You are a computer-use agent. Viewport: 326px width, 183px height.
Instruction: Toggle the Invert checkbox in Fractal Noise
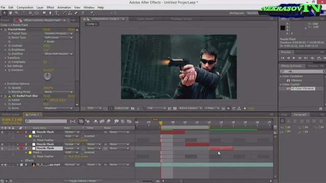45,42
